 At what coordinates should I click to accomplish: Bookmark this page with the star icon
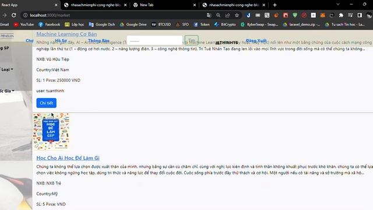tap(237, 15)
